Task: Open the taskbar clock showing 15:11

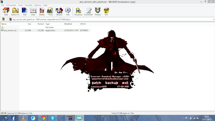Action: [x=207, y=118]
